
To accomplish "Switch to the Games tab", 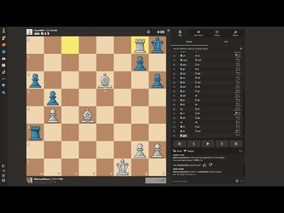I will 217,33.
